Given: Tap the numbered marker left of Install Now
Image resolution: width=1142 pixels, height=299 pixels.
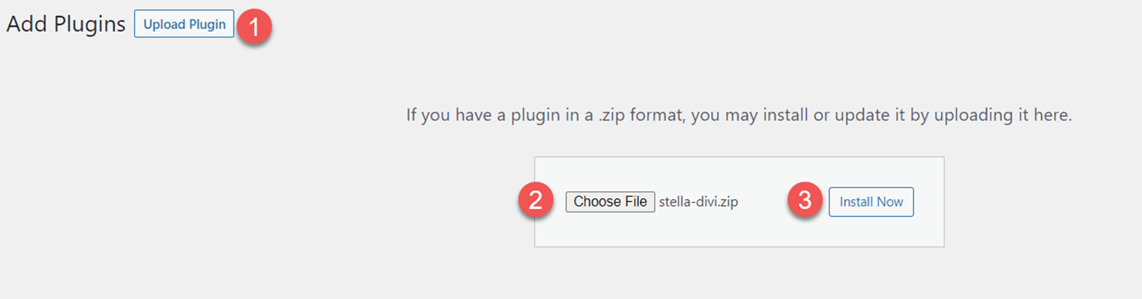Looking at the screenshot, I should (804, 200).
